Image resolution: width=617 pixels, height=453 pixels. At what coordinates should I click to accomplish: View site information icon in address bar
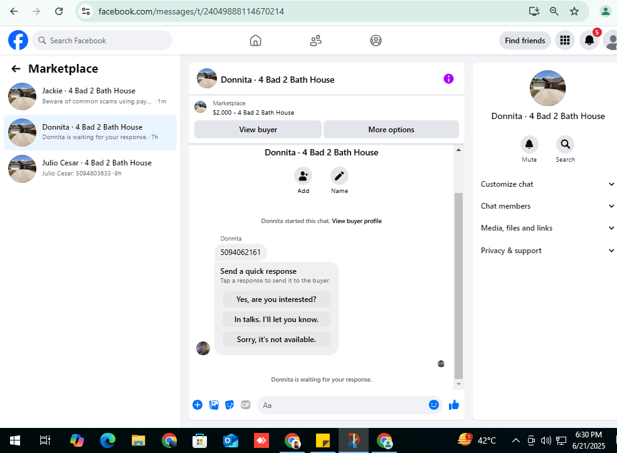(86, 11)
